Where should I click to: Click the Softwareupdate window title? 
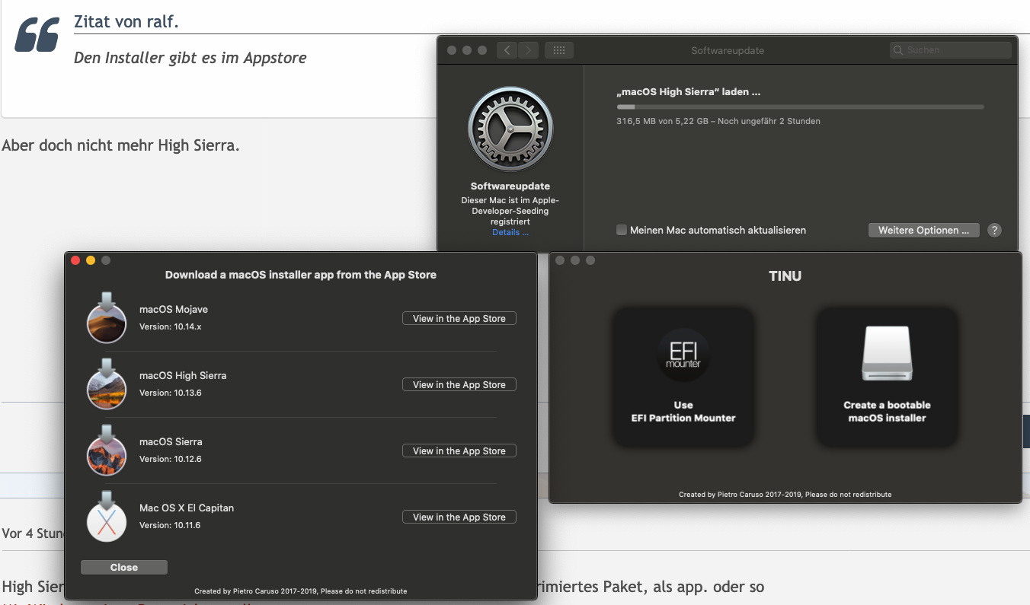[728, 50]
